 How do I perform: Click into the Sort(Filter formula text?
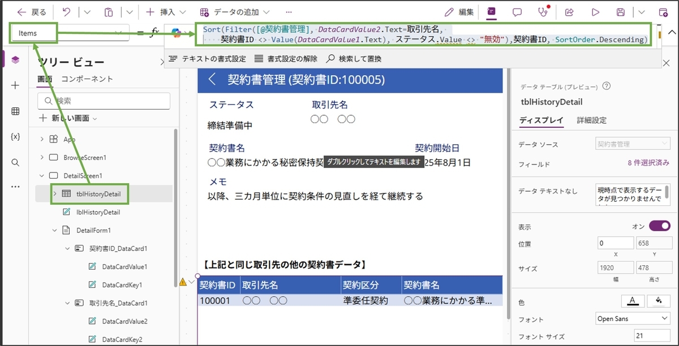point(424,34)
